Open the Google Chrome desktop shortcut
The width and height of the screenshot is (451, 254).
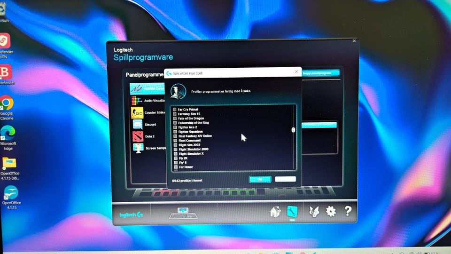click(7, 107)
